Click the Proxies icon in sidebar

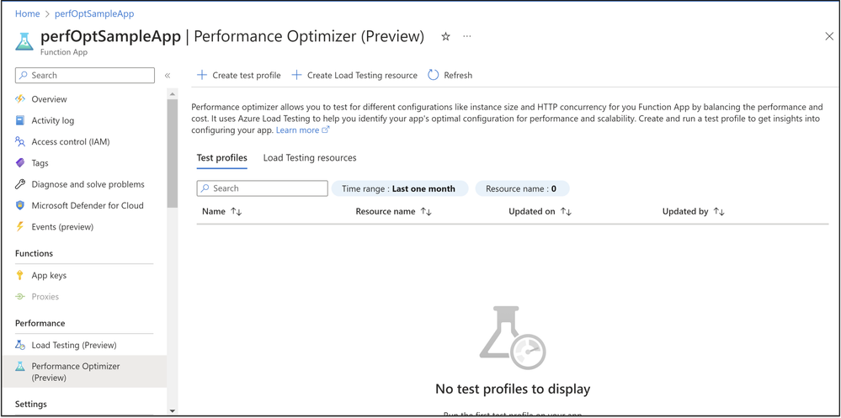[x=20, y=296]
